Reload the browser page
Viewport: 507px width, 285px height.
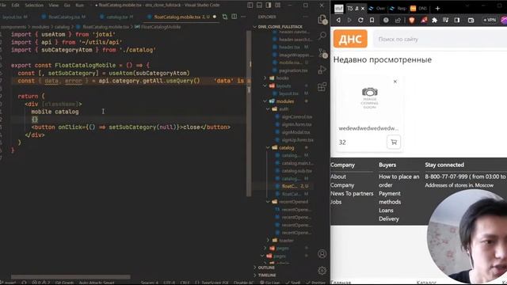click(360, 20)
